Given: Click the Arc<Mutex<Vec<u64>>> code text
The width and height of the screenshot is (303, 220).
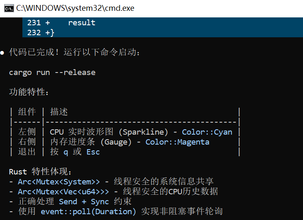Looking at the screenshot, I should (x=63, y=192).
